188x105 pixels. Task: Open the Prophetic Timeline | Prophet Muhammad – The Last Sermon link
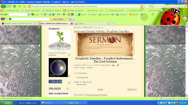(105, 60)
